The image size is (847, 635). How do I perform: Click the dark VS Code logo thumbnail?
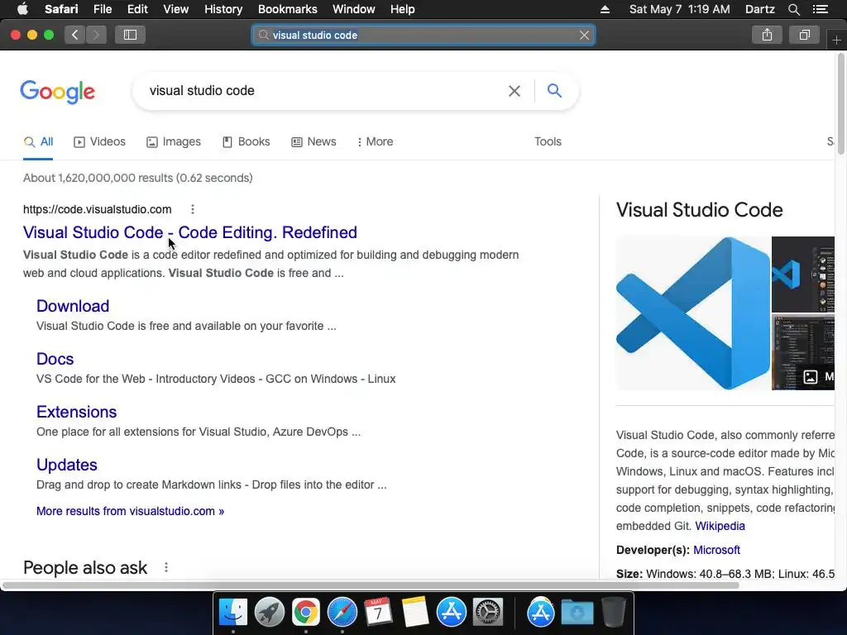coord(802,275)
